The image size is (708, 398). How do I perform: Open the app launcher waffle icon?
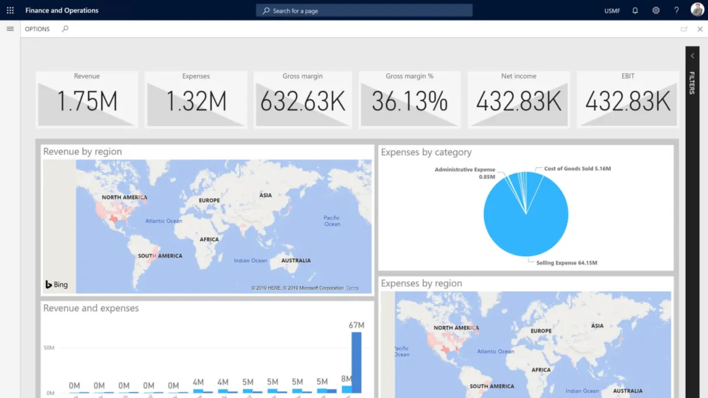click(10, 10)
